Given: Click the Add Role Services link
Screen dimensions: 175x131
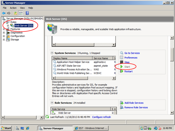Looking at the screenshot, I should pos(134,103).
